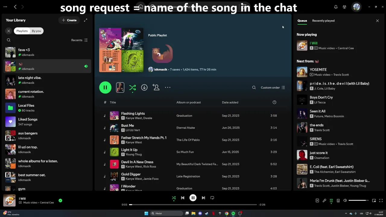Click YOSEMITE in the queue
Image resolution: width=386 pixels, height=217 pixels.
[x=318, y=70]
